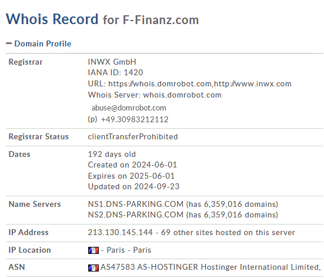324x278 pixels.
Task: Open the INWX GmbH registrar link
Action: [x=112, y=62]
